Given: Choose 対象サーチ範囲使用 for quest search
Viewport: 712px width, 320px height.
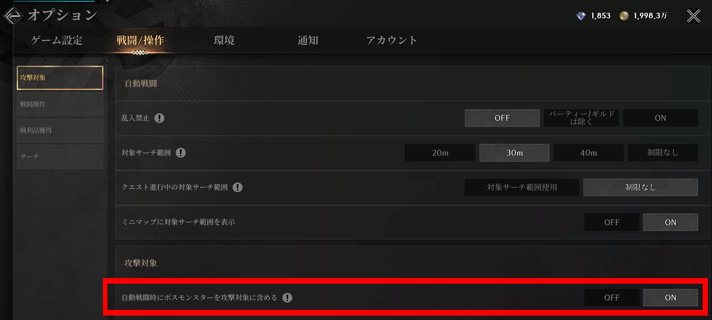Looking at the screenshot, I should tap(522, 187).
